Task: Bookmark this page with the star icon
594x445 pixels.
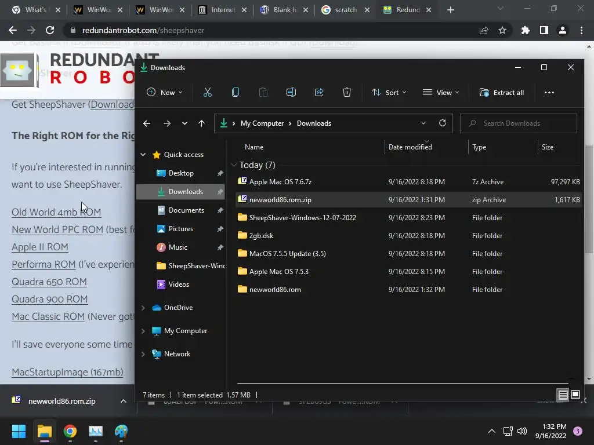Action: [x=502, y=30]
